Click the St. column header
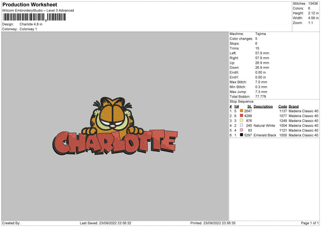This screenshot has width=321, height=227. point(249,107)
